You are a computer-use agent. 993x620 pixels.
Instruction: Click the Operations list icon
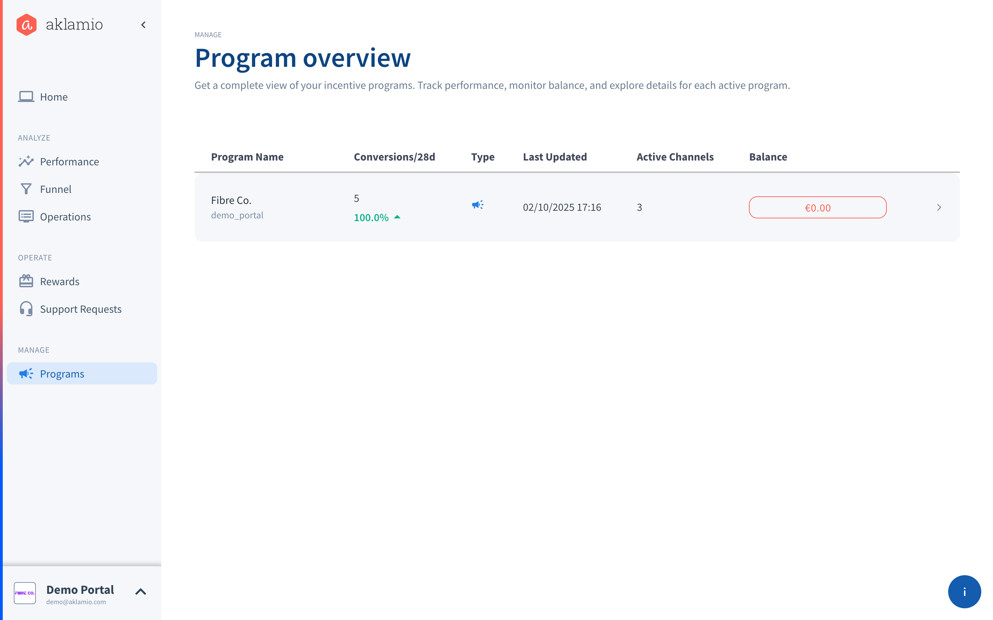tap(26, 217)
